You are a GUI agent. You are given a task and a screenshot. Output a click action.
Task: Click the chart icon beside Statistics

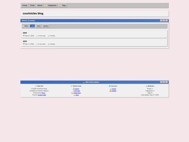coord(146,86)
